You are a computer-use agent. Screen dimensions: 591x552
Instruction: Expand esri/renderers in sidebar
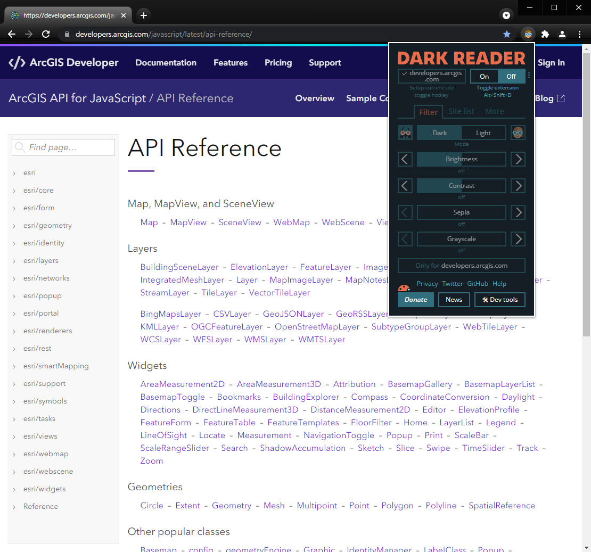pos(14,331)
